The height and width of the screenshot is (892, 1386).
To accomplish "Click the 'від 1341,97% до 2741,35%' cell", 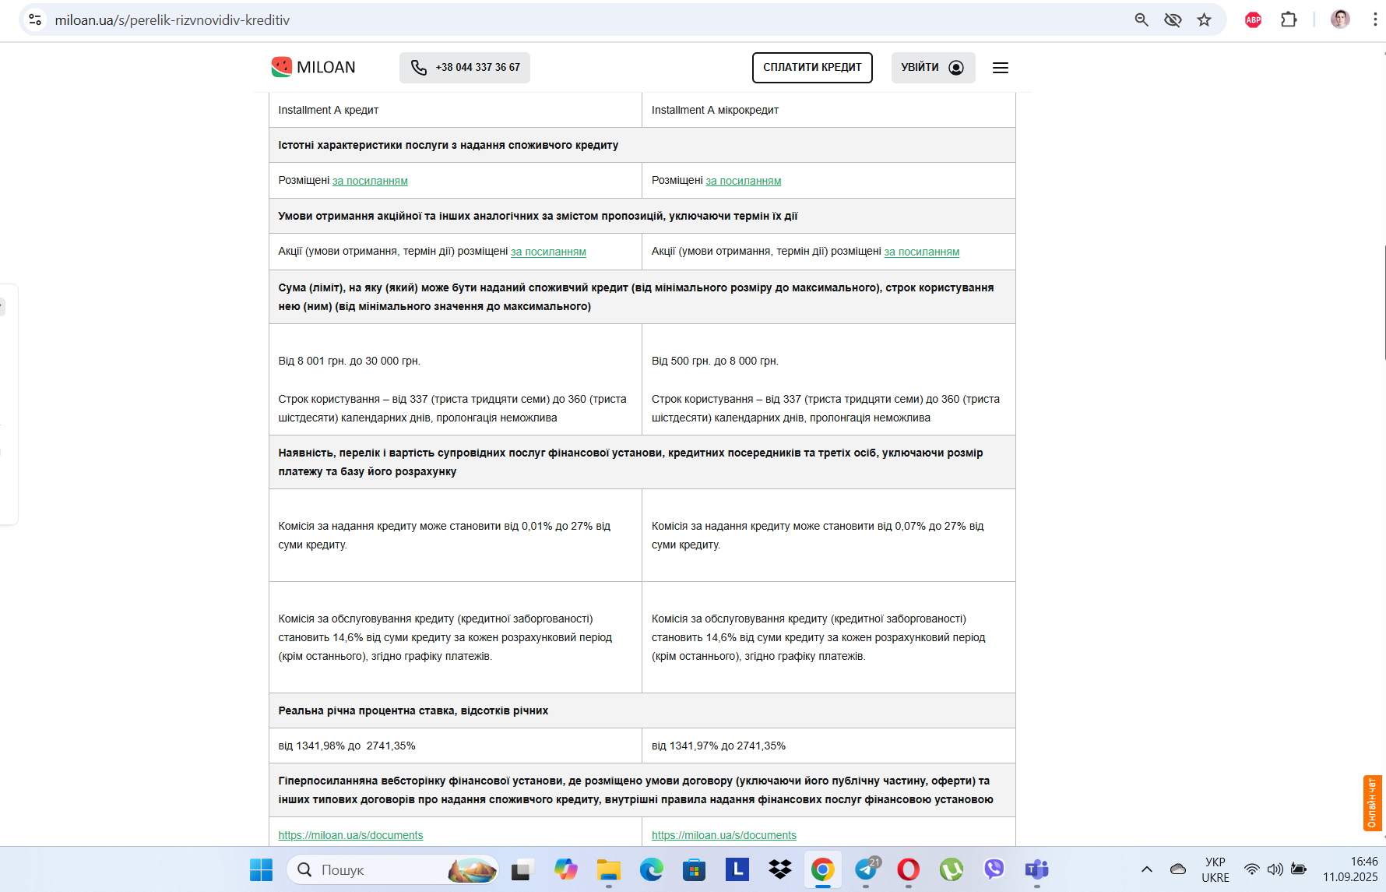I will [x=828, y=746].
